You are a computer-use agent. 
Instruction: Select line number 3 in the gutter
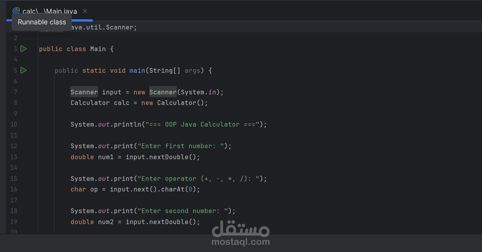pyautogui.click(x=15, y=48)
